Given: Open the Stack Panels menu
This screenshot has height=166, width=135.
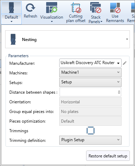Looking at the screenshot, I should point(95,13).
